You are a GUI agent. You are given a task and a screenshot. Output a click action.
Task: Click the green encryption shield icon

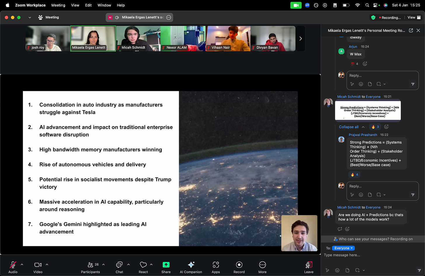pos(373,18)
